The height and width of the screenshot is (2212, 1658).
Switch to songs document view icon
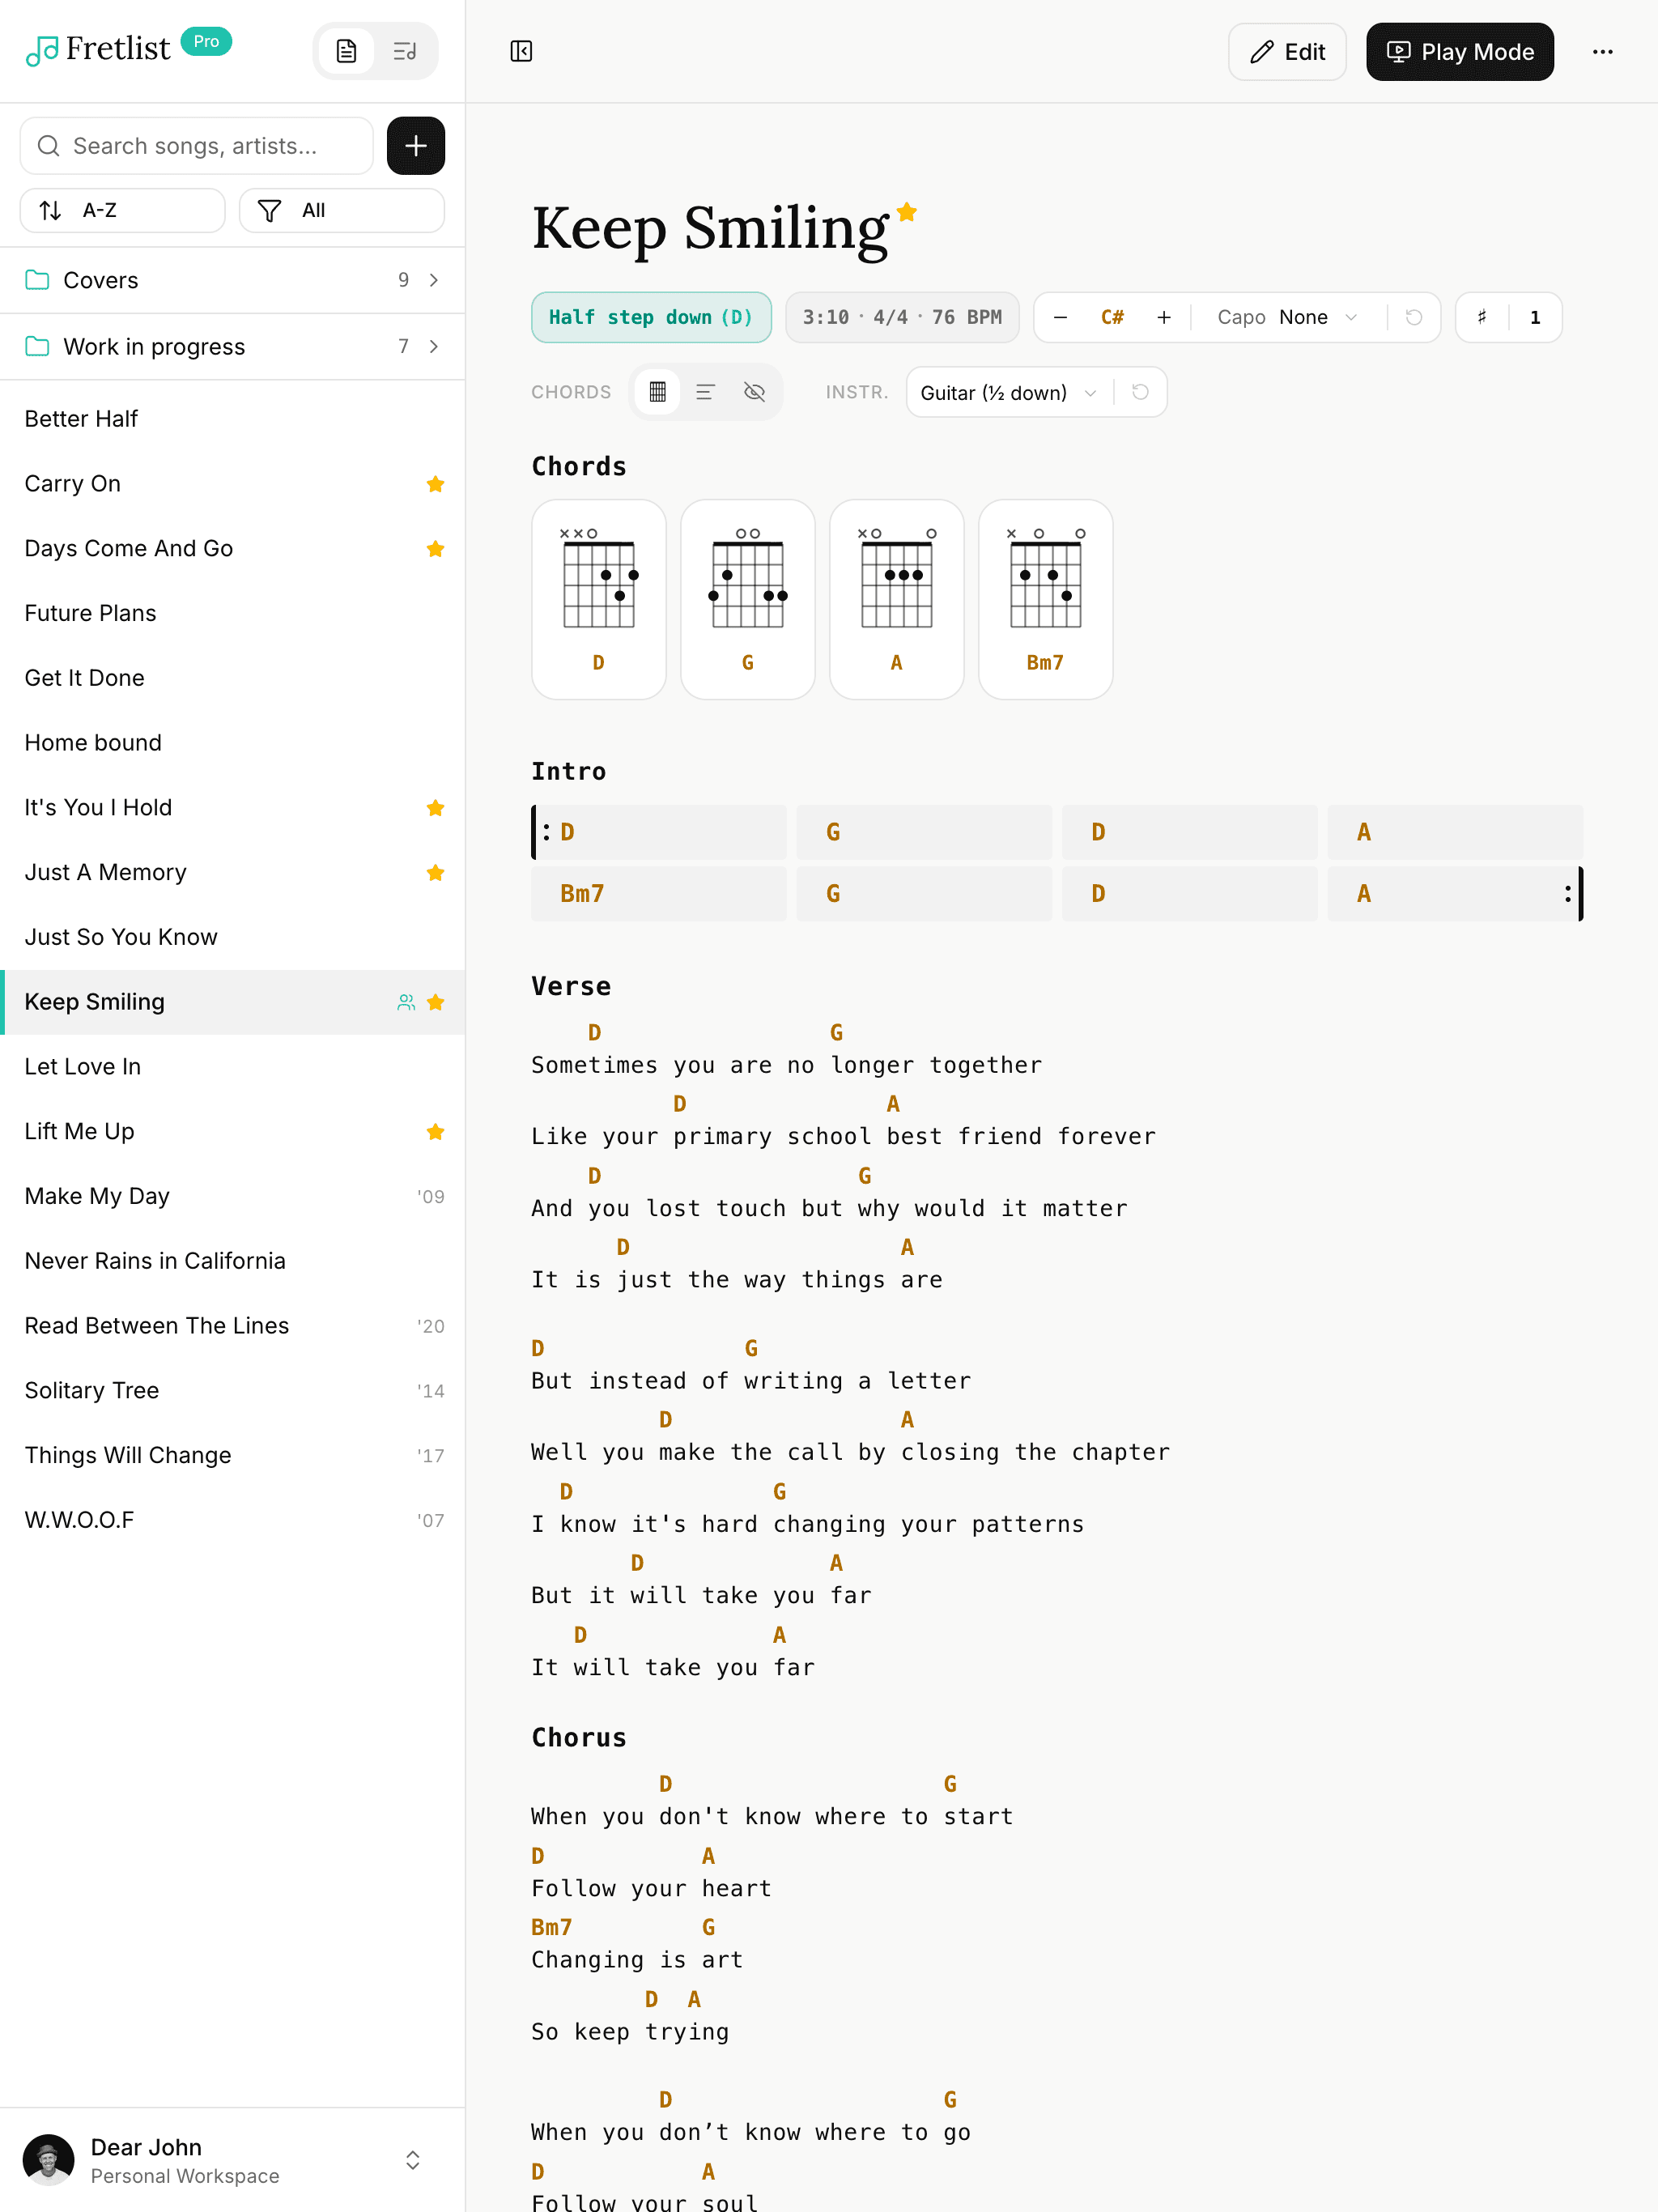point(346,51)
